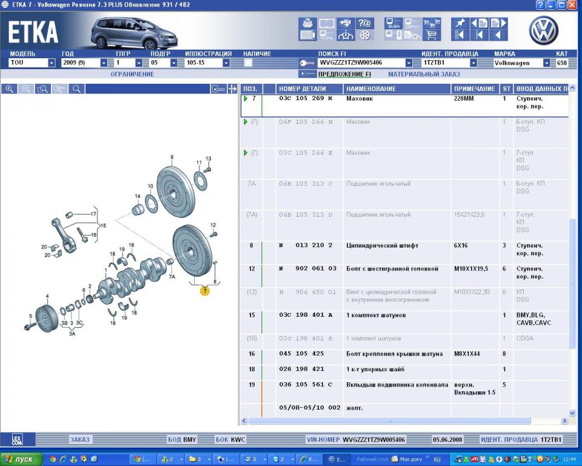
Task: Go to previous page document icon
Action: [480, 24]
